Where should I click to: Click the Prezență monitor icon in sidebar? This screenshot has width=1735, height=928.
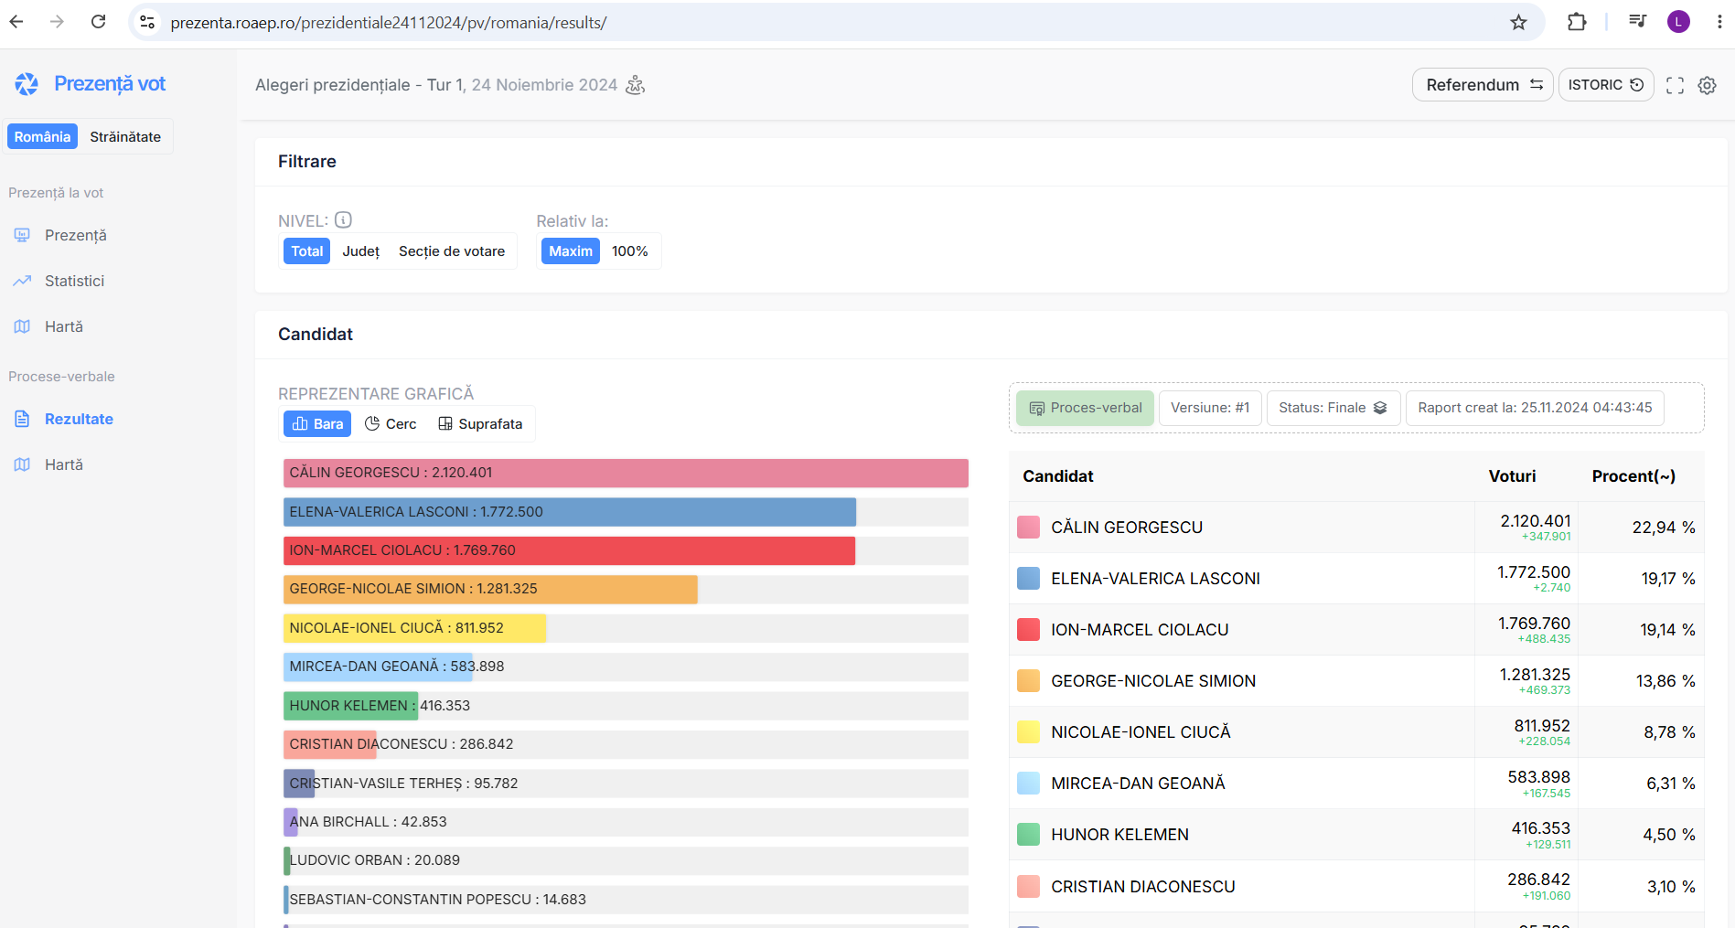(22, 235)
